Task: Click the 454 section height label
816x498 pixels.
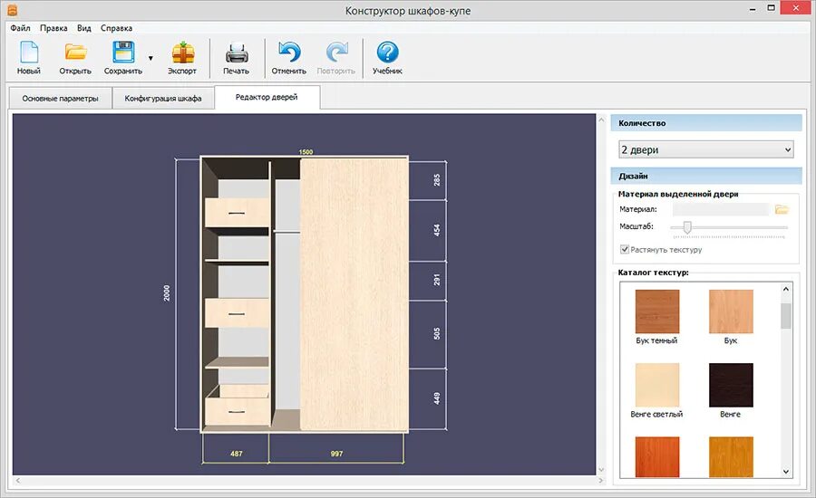Action: [x=437, y=230]
